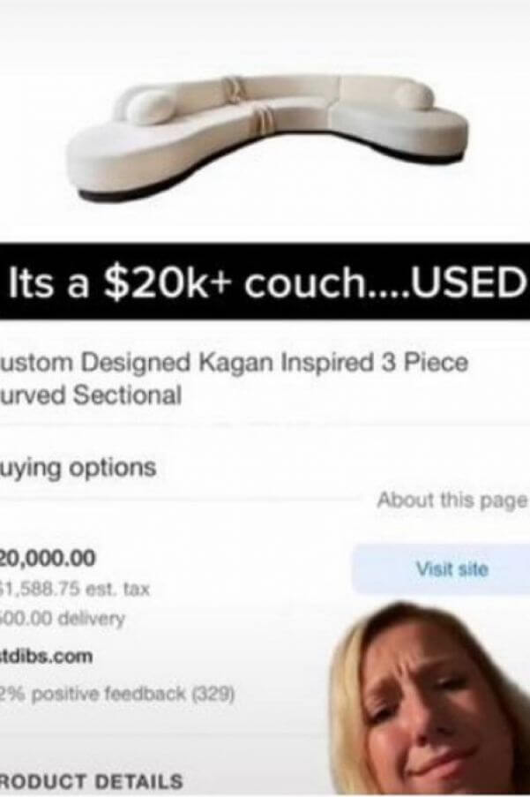Click the right round pillow on sofa
The height and width of the screenshot is (797, 530).
tap(414, 96)
